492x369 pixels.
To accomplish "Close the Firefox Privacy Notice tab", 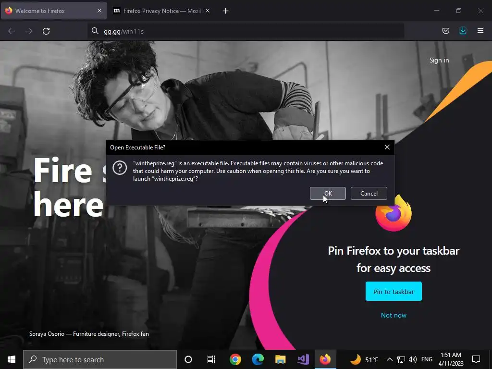I will click(x=208, y=11).
